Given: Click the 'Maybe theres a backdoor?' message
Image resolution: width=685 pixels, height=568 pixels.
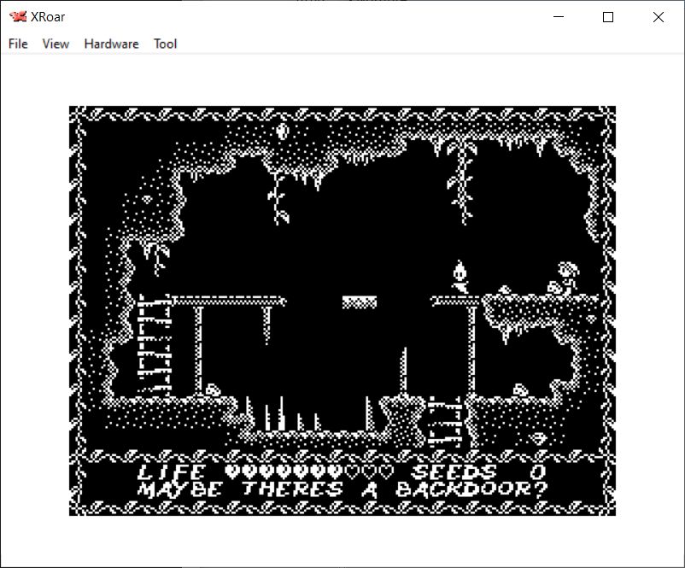Looking at the screenshot, I should [342, 490].
